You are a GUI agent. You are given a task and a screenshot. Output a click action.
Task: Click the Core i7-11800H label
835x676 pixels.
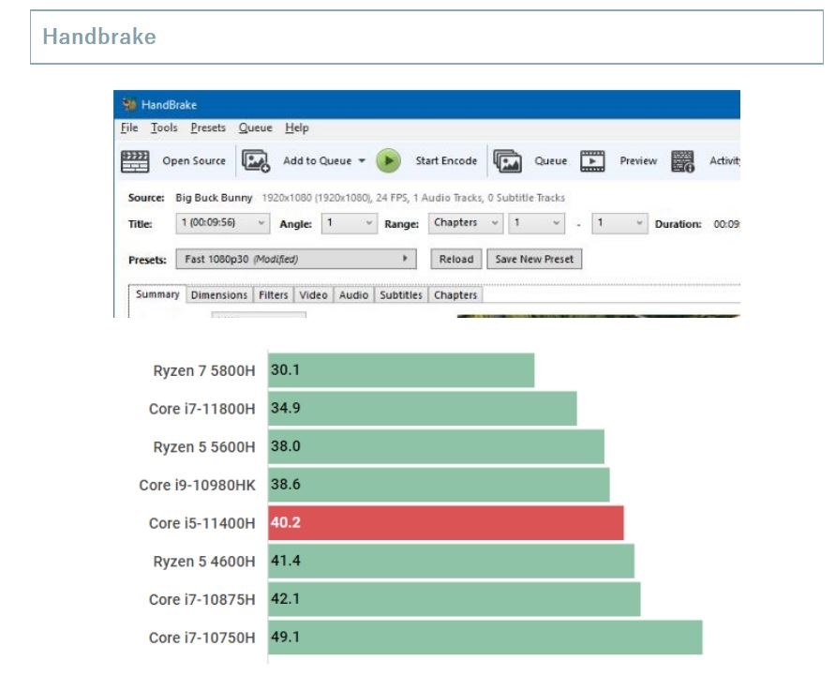coord(201,409)
